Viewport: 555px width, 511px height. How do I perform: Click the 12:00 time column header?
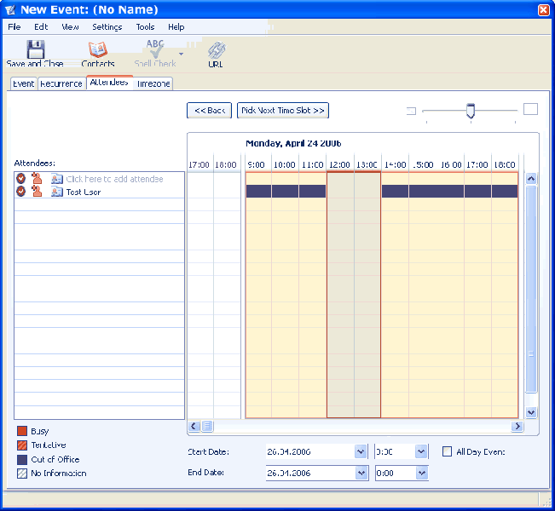tap(340, 164)
